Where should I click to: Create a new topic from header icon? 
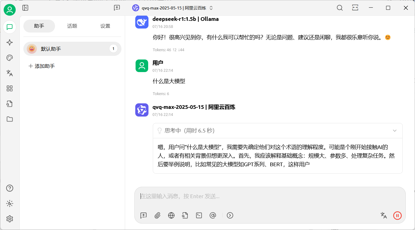click(x=117, y=8)
